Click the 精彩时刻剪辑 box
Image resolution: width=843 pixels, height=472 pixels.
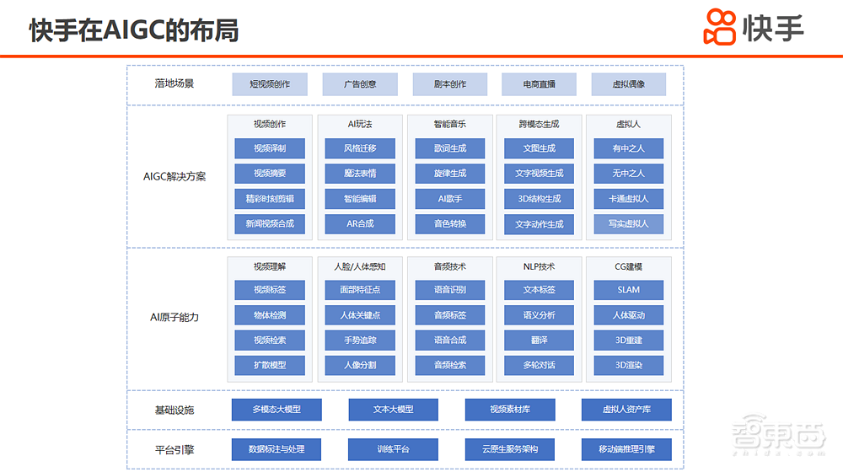click(270, 199)
